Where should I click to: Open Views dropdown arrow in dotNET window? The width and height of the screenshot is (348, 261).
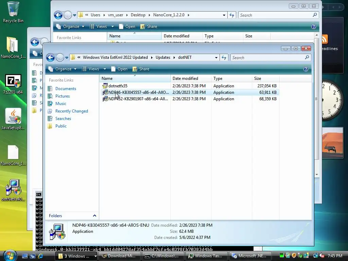(105, 69)
